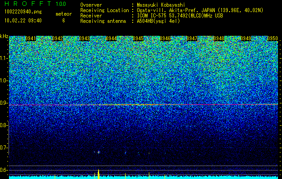
Task: Click the 0.8 kHz axis label
Action: point(4,125)
